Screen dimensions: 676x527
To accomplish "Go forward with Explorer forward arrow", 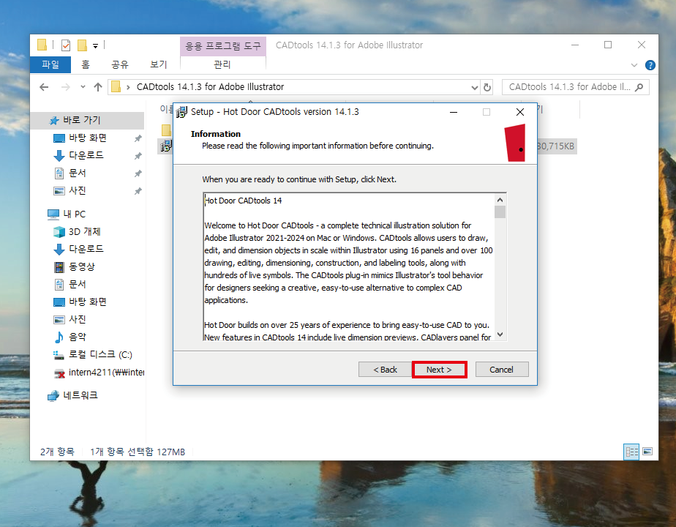I will [66, 87].
